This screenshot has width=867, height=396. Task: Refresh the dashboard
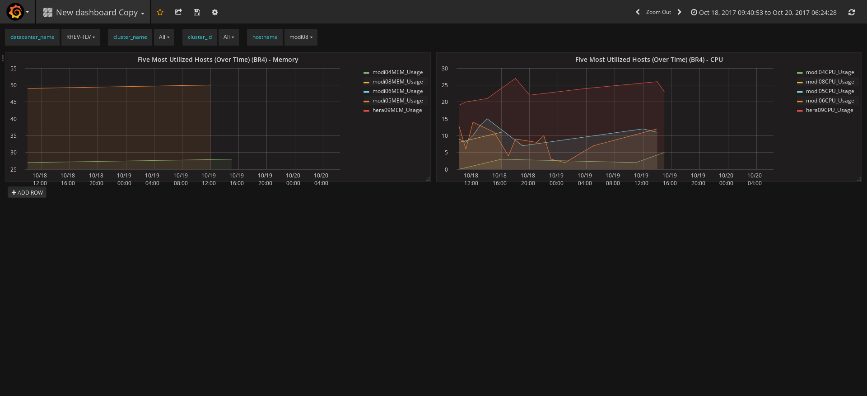pyautogui.click(x=851, y=12)
